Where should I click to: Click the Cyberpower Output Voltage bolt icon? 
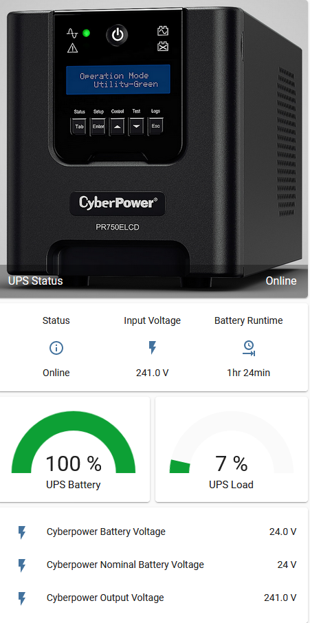pos(22,598)
